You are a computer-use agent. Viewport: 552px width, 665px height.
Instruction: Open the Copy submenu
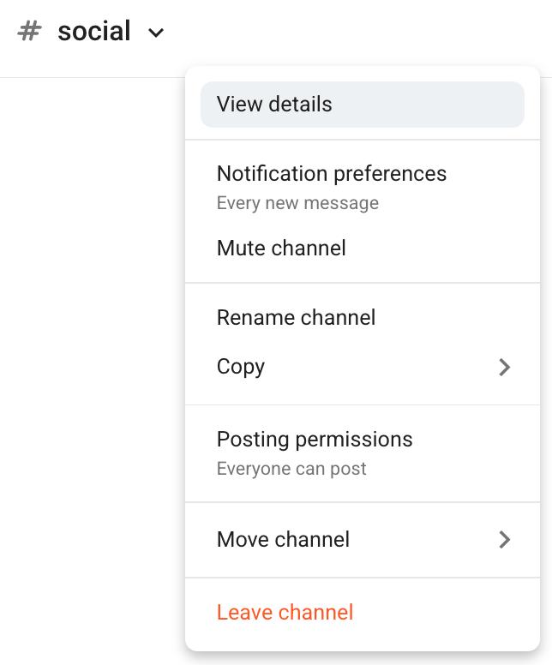pyautogui.click(x=363, y=367)
